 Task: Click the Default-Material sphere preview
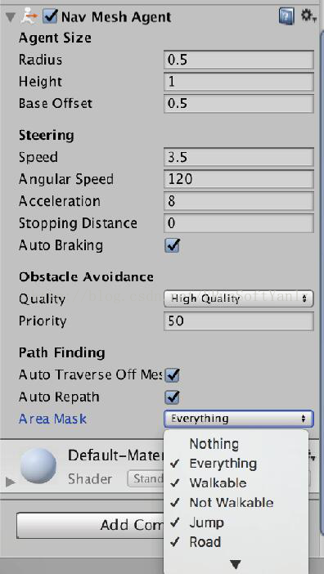point(38,466)
